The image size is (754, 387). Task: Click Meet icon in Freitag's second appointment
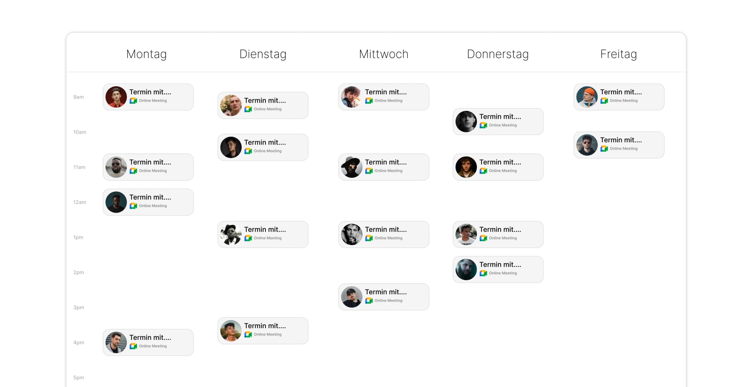tap(604, 149)
